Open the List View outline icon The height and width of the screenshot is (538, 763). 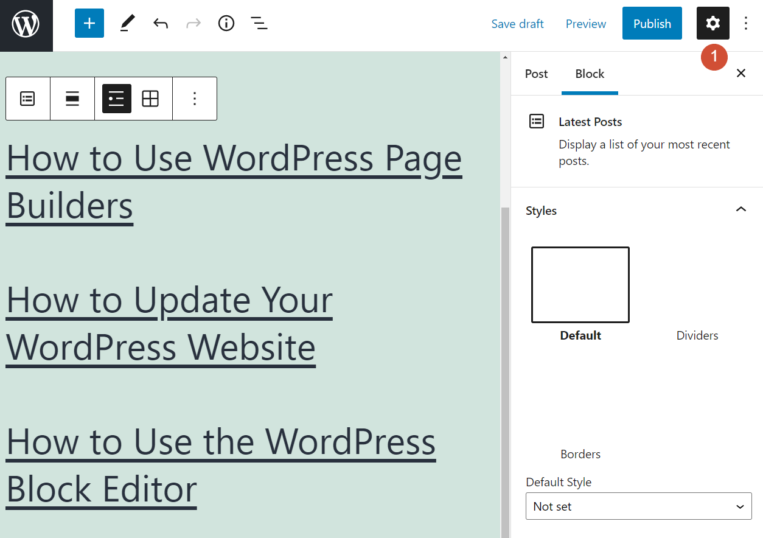coord(259,24)
